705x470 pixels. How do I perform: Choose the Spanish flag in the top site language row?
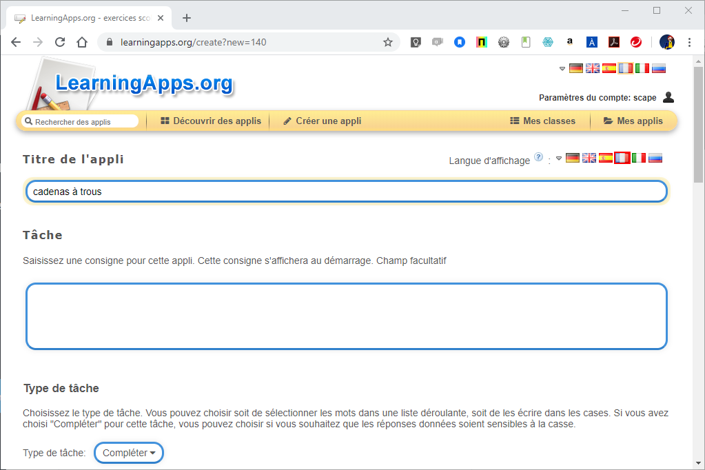(609, 68)
